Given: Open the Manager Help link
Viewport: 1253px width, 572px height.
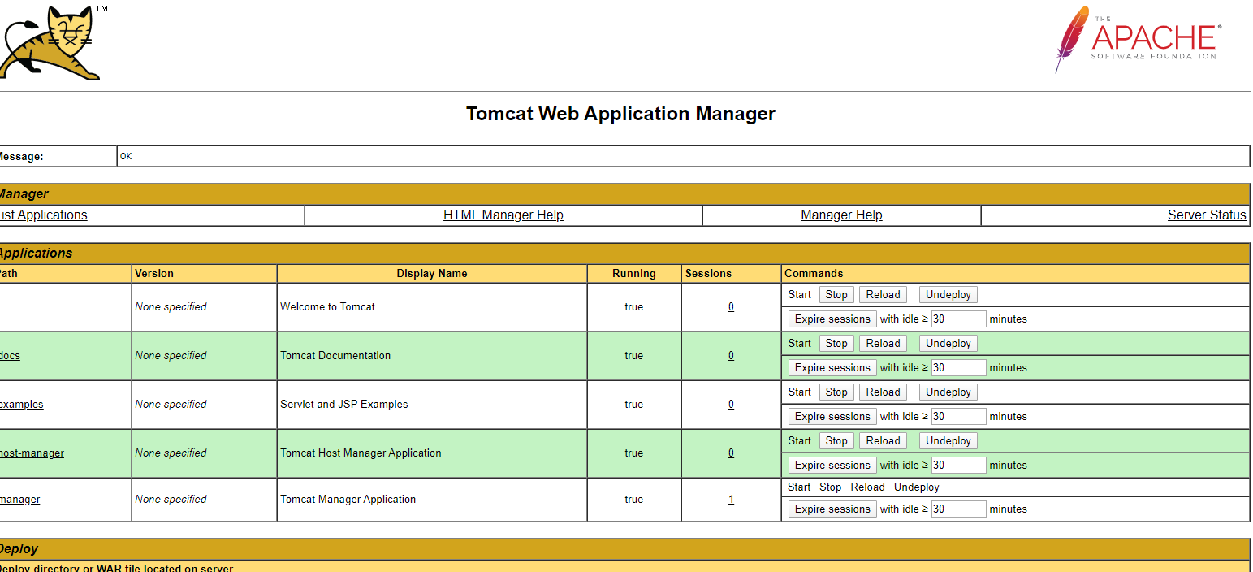Looking at the screenshot, I should click(841, 215).
